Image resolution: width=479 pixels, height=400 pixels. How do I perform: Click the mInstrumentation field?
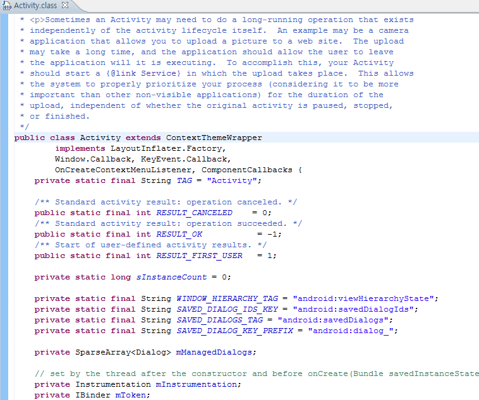(197, 384)
